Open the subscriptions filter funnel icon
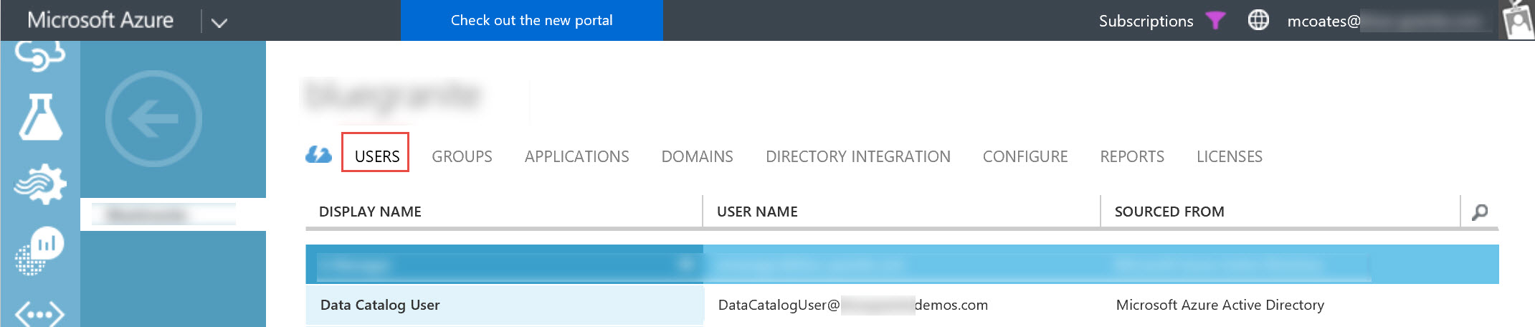Image resolution: width=1535 pixels, height=327 pixels. pyautogui.click(x=1215, y=20)
